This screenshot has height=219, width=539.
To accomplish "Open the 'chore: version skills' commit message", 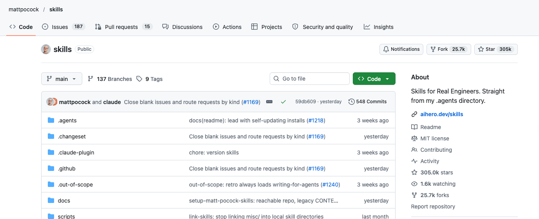I will pyautogui.click(x=214, y=153).
